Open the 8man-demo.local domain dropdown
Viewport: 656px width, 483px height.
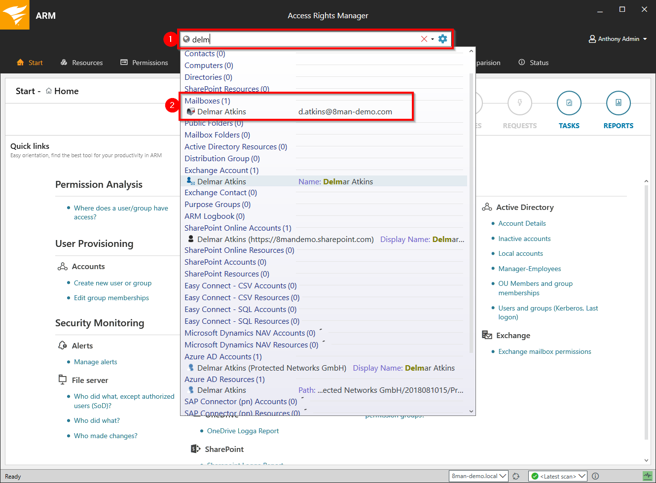coord(478,476)
